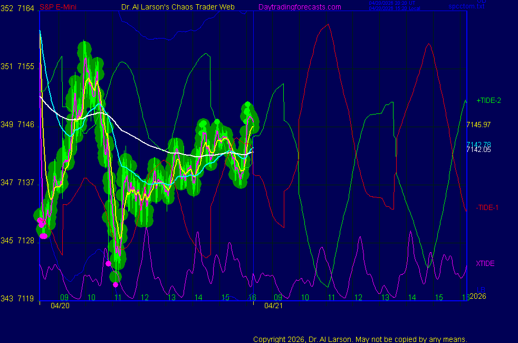Click the -TIDE-1 legend label
Viewport: 518px width, 343px height.
click(487, 207)
